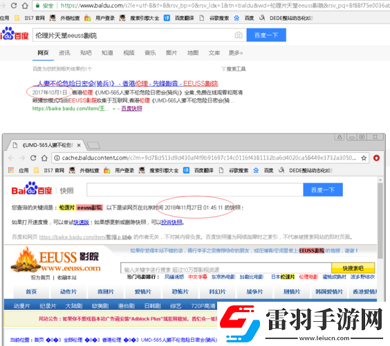This screenshot has width=390, height=346.
Task: Open the 外链检查 bookmark in the top browser
Action: 65,18
